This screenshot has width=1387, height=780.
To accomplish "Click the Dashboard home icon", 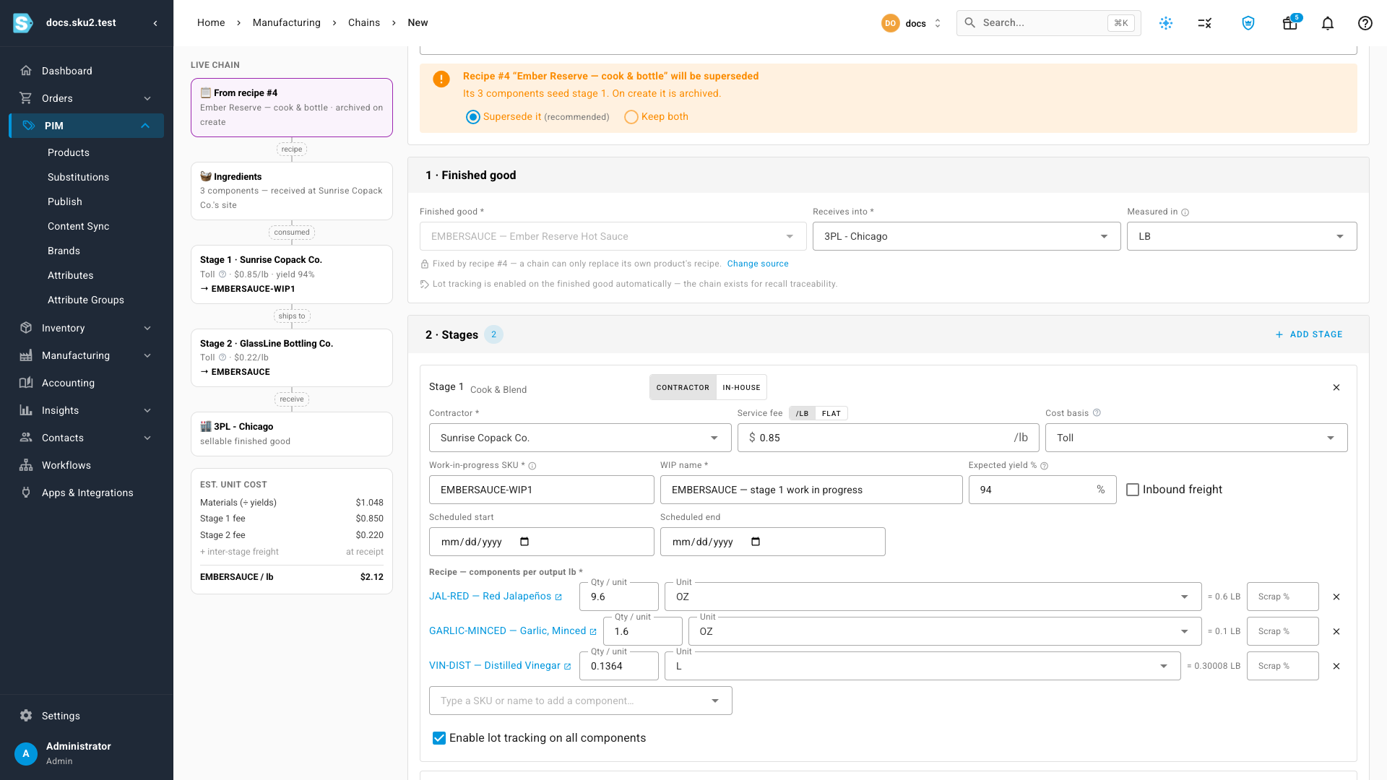I will click(x=26, y=71).
